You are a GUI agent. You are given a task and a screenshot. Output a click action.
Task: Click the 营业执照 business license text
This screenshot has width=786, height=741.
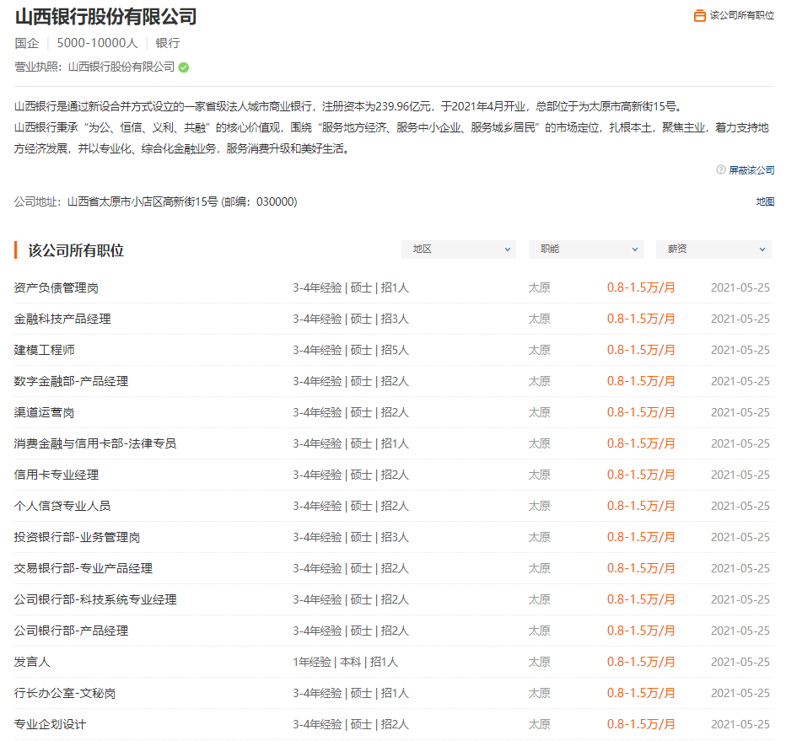[x=94, y=67]
